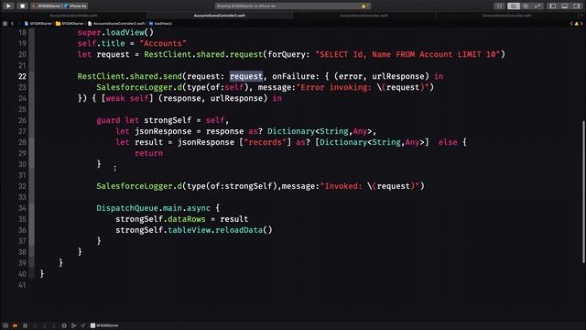
Task: Switch to the third AccountSceneController.swift tab
Action: coord(364,16)
